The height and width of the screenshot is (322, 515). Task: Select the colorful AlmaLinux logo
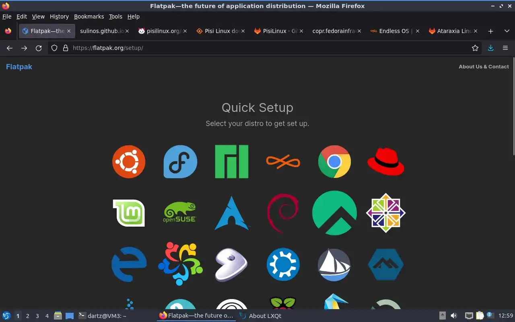tap(180, 264)
